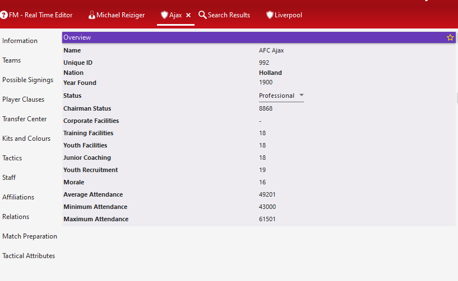Click the Holland nation link
Screen dimensions: 458x281
[x=270, y=73]
